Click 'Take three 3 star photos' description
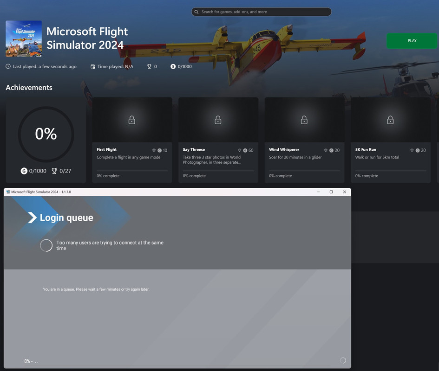Viewport: 439px width, 371px height. pos(212,160)
